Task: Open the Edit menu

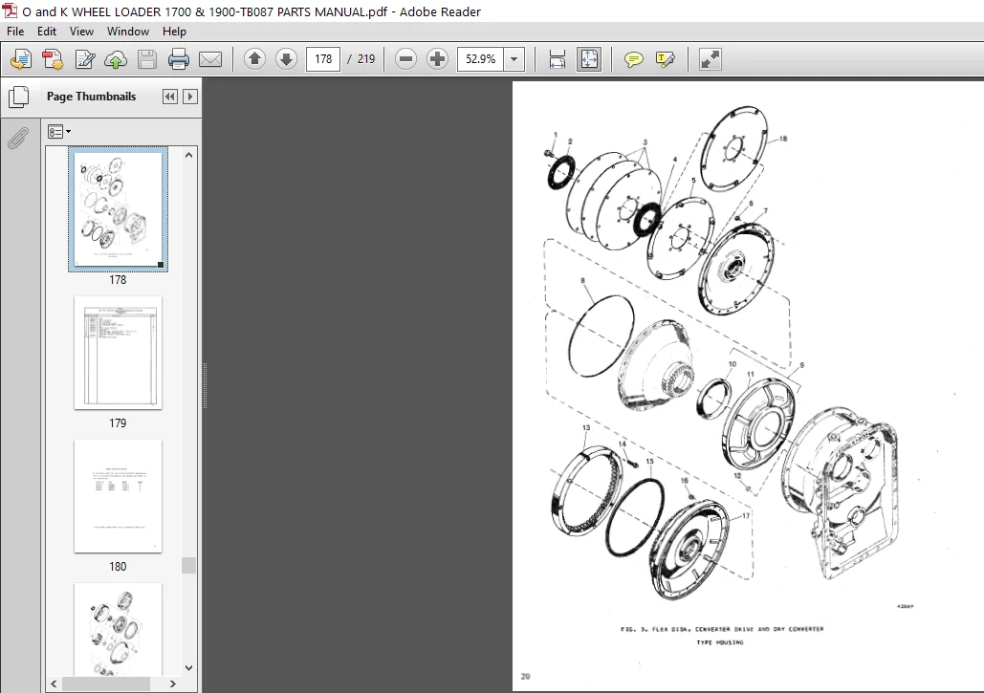Action: coord(47,32)
